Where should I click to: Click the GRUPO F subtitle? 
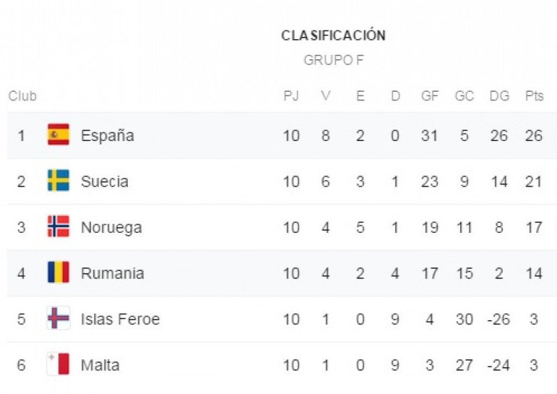pos(334,60)
